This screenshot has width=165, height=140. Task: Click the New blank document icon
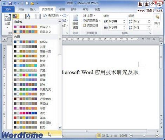click(27, 3)
